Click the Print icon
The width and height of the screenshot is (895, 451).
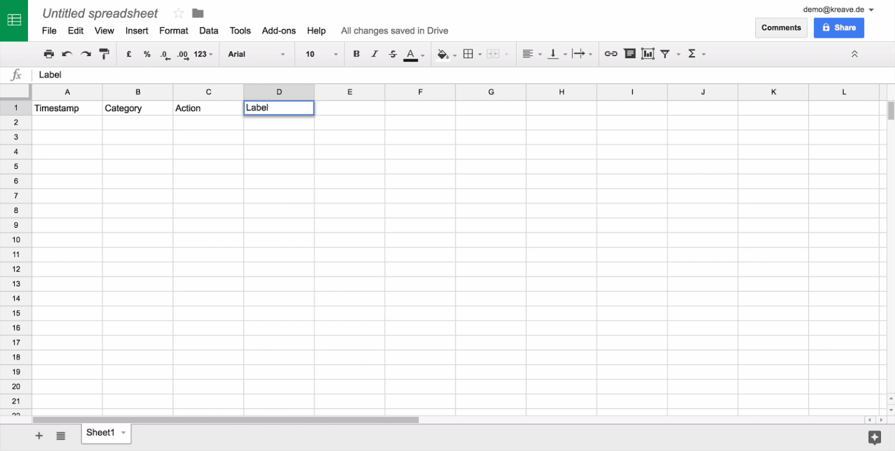[x=49, y=54]
